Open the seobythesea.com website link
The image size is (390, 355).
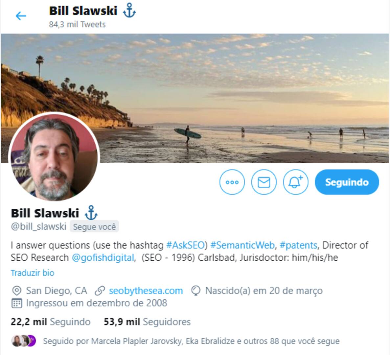point(146,291)
